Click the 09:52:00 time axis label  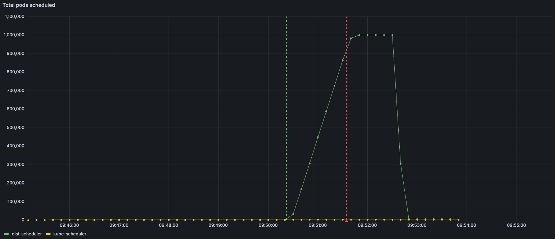367,225
